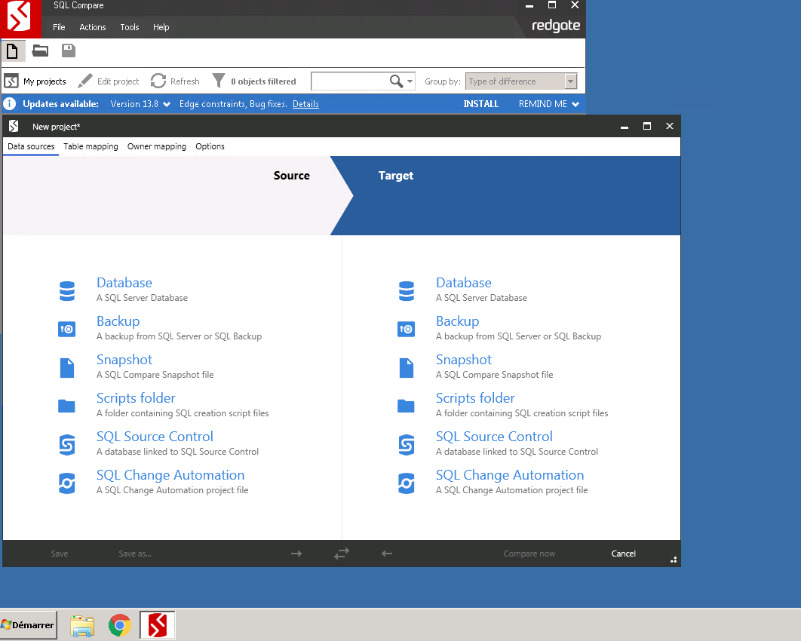Click the search input field
The image size is (801, 641).
click(350, 81)
